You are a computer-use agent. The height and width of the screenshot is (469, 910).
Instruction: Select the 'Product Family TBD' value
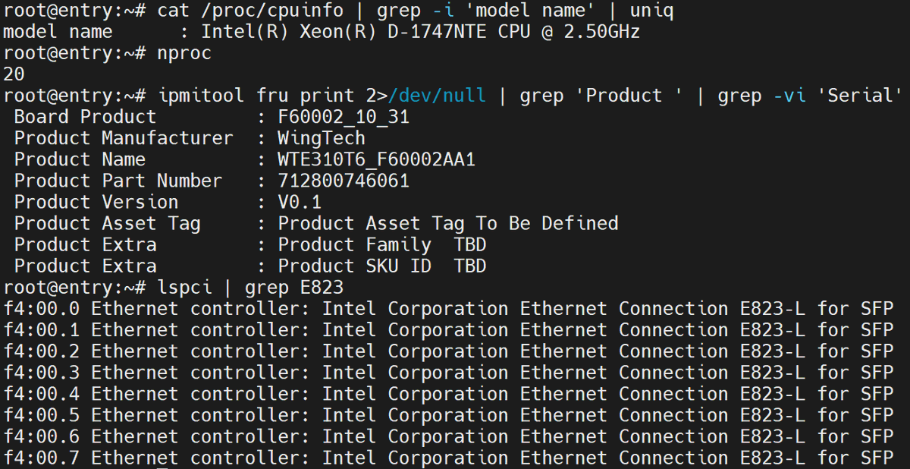point(382,244)
